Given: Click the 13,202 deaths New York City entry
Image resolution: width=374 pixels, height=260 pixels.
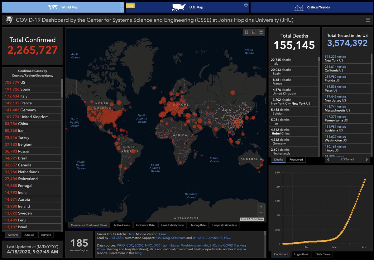Looking at the screenshot, I should [293, 102].
